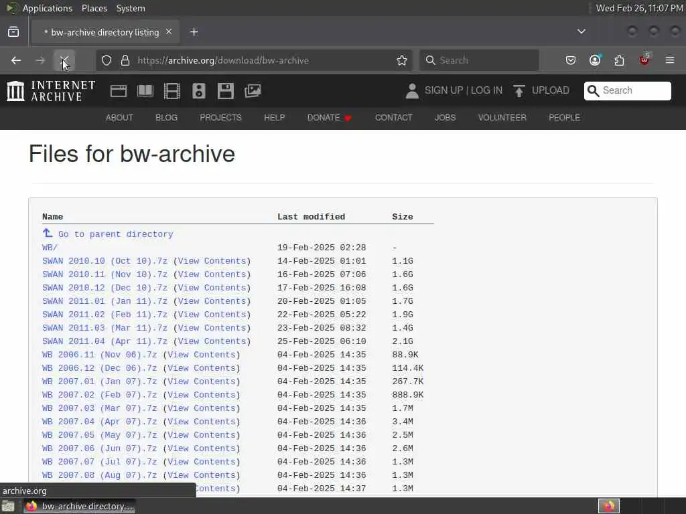Viewport: 686px width, 514px height.
Task: Open the Extensions puzzle icon
Action: coord(620,60)
